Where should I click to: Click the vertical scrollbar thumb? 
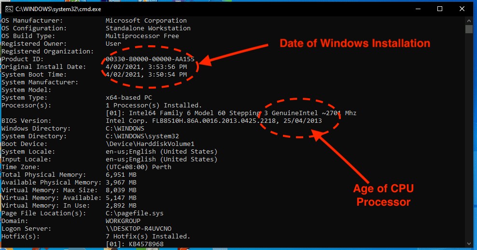(469, 29)
